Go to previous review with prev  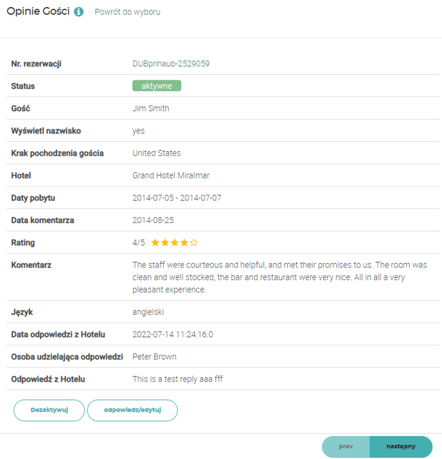coord(346,446)
